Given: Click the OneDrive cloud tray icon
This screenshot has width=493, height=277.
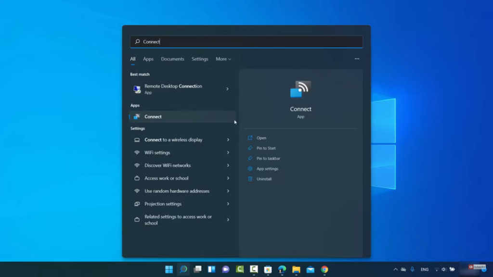Looking at the screenshot, I should point(403,269).
